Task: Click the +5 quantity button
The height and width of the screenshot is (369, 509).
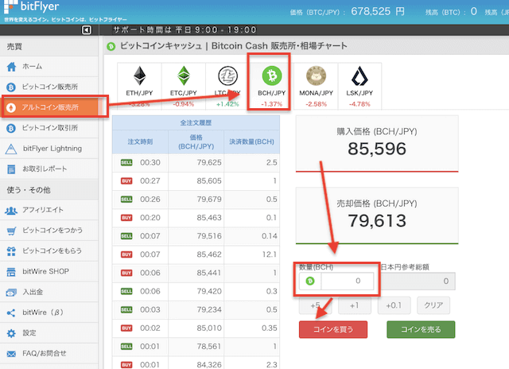Action: (315, 305)
